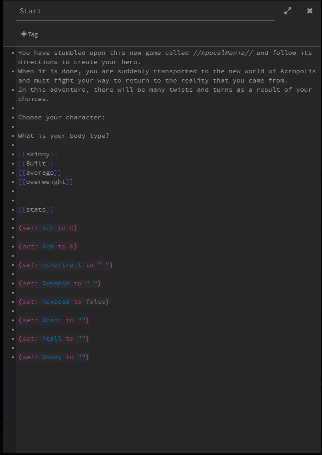
Task: Click the plus icon next to Tag
Action: (x=23, y=34)
